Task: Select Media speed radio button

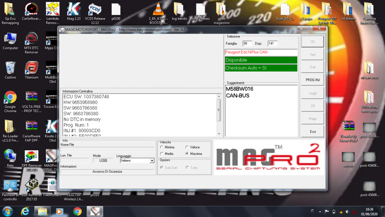Action: tap(162, 153)
